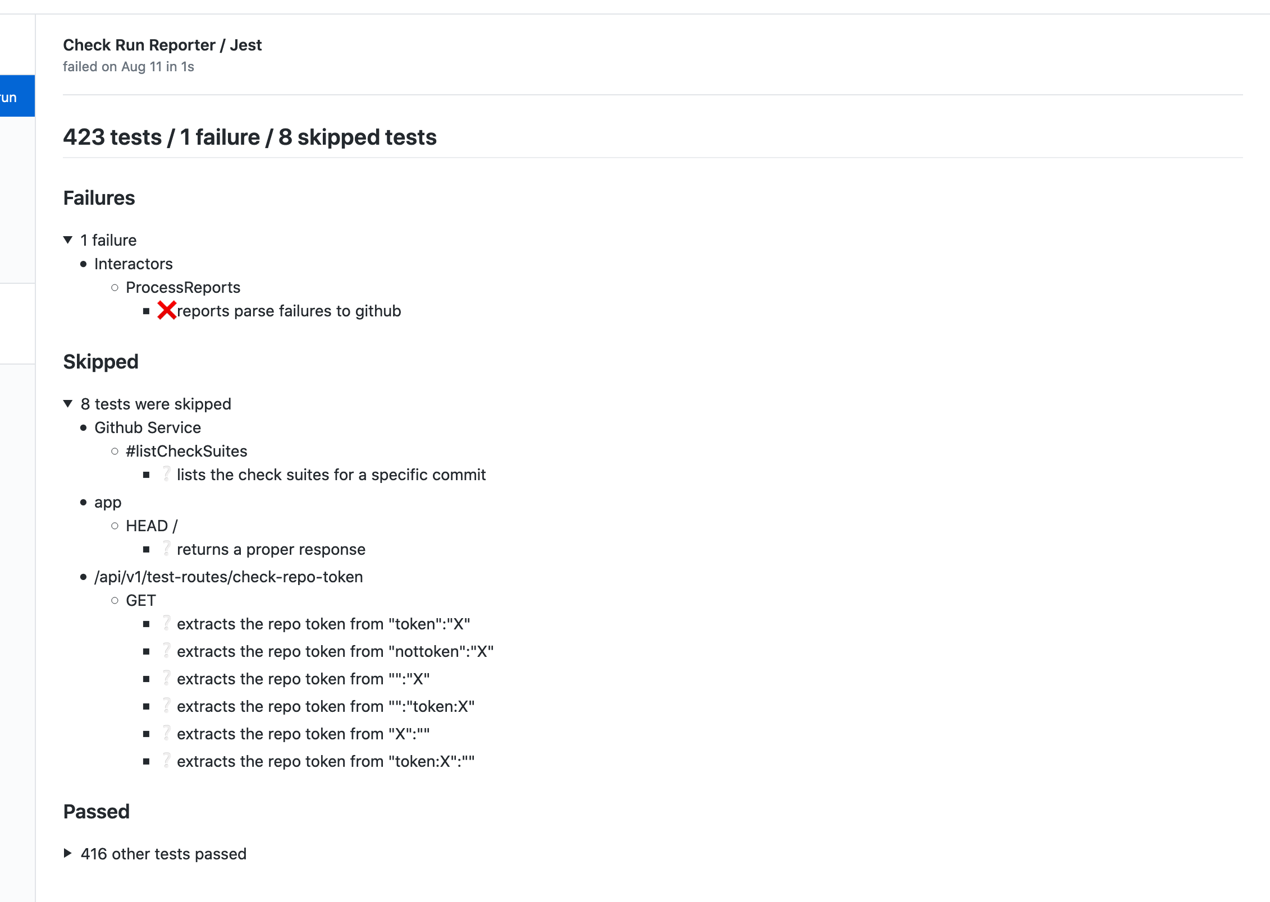Collapse the "8 tests were skipped" section
Viewport: 1270px width, 902px height.
[68, 404]
